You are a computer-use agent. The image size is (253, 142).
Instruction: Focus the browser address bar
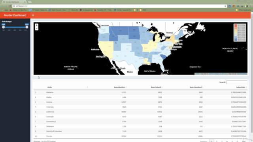tap(119, 6)
